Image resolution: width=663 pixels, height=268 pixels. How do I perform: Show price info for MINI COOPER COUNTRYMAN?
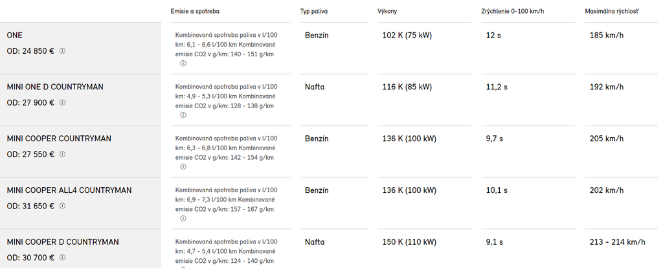tap(63, 154)
